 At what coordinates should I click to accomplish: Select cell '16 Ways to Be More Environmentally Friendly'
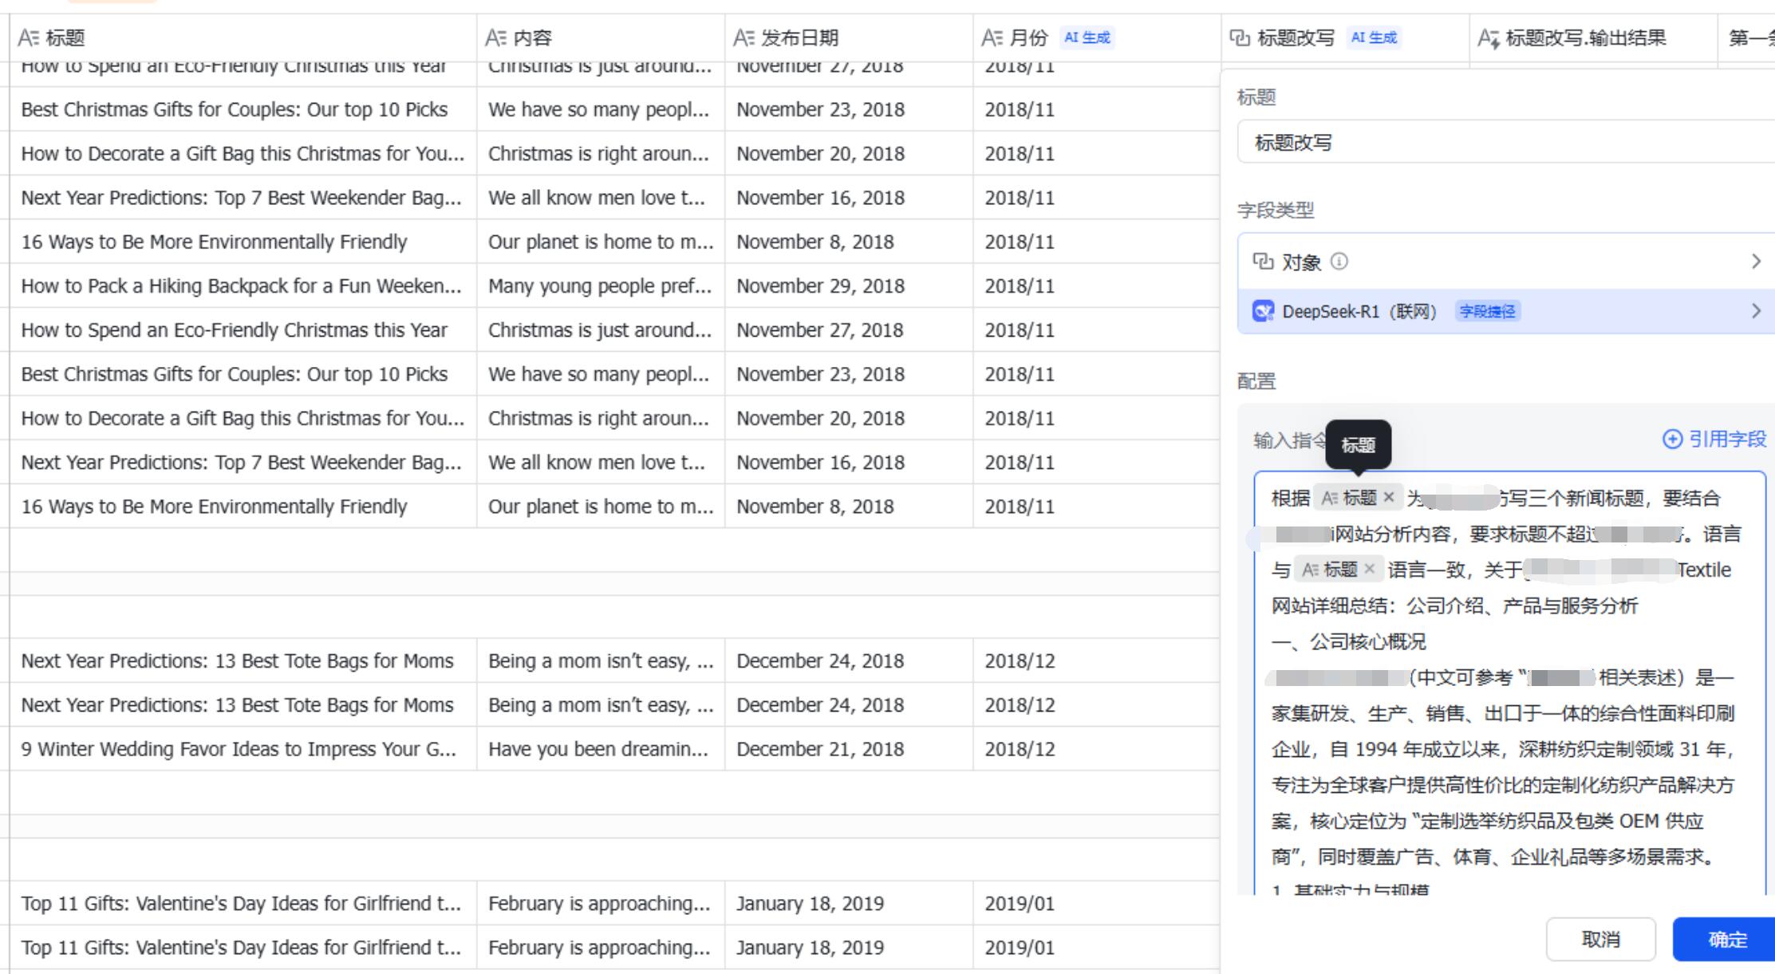[214, 242]
